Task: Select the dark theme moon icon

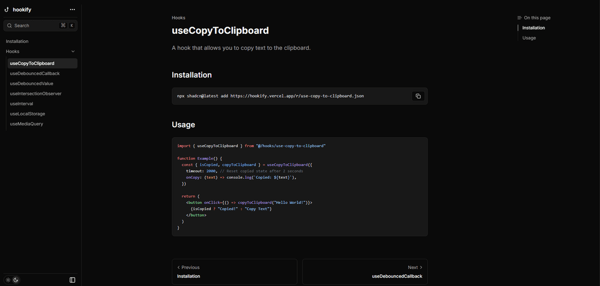Action: [x=16, y=280]
